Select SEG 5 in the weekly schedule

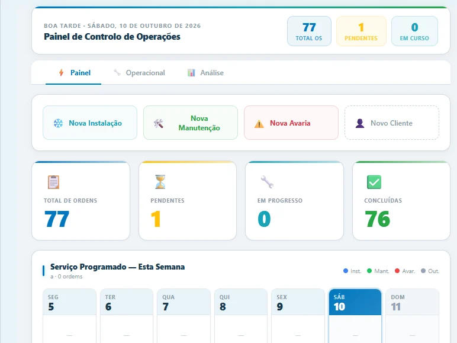[69, 316]
